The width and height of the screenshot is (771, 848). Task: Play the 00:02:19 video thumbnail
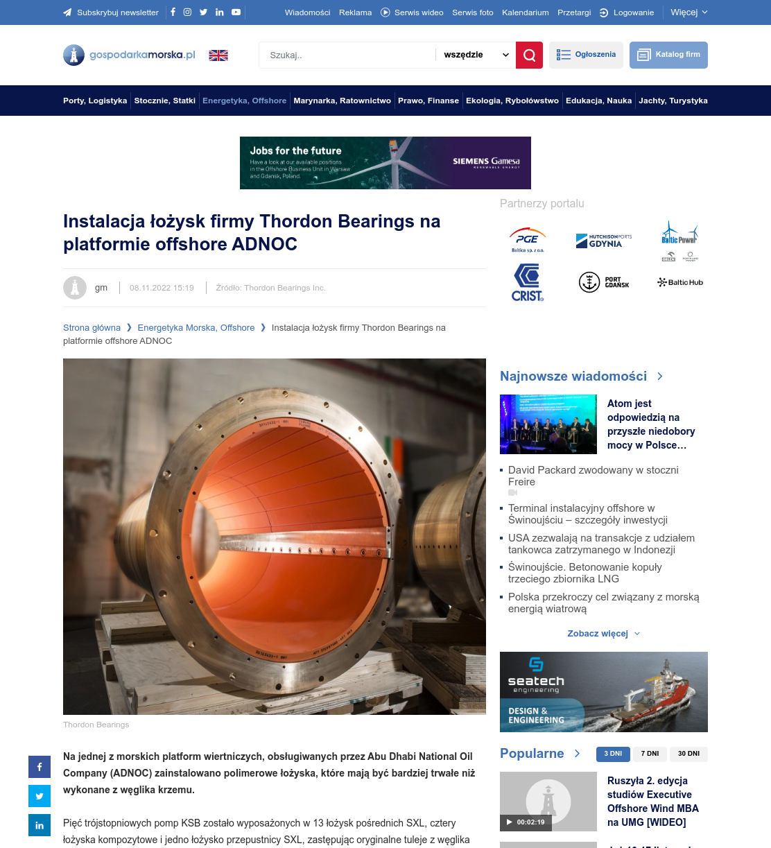[x=548, y=802]
